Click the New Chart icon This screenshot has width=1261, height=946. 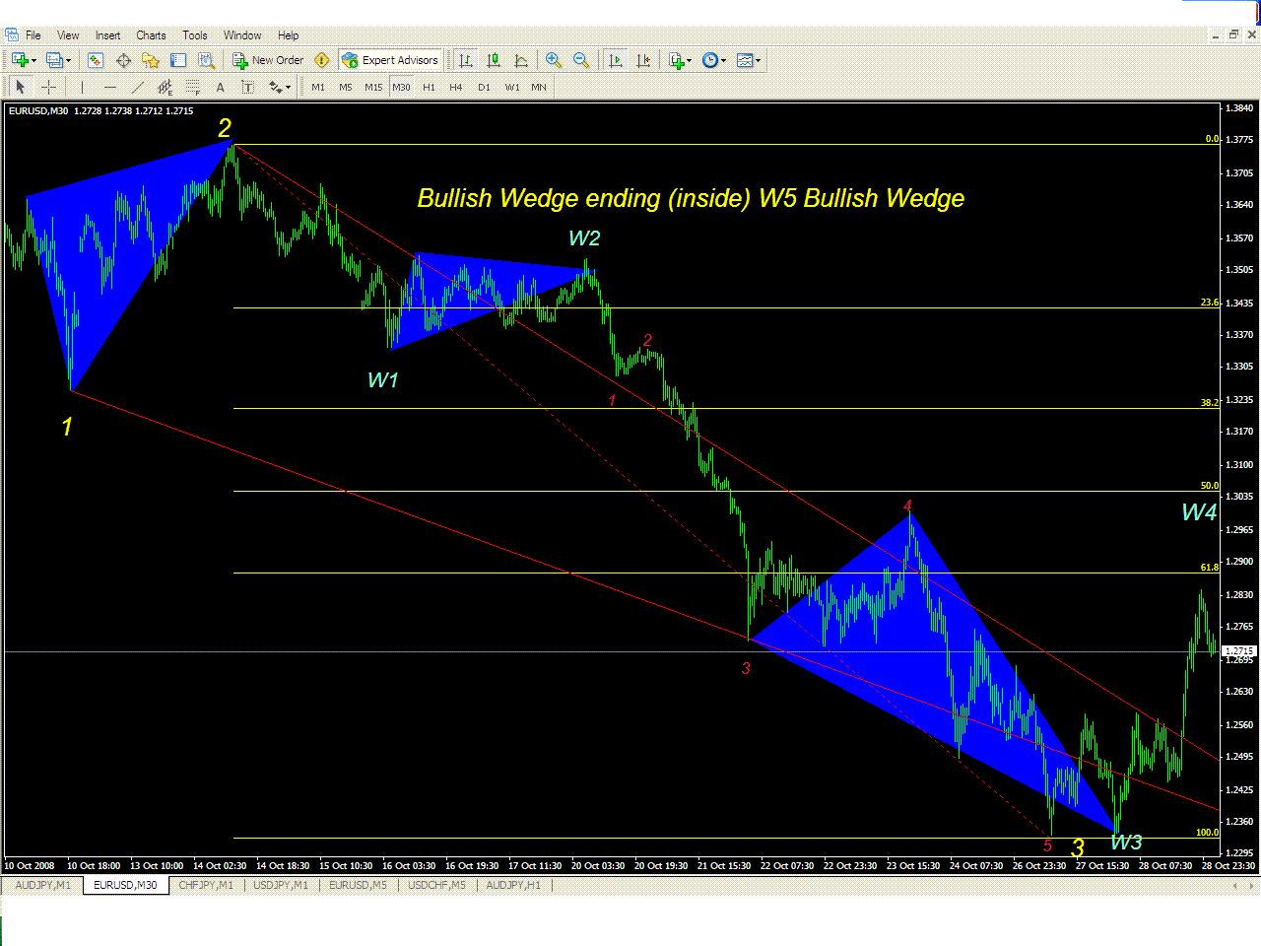19,60
